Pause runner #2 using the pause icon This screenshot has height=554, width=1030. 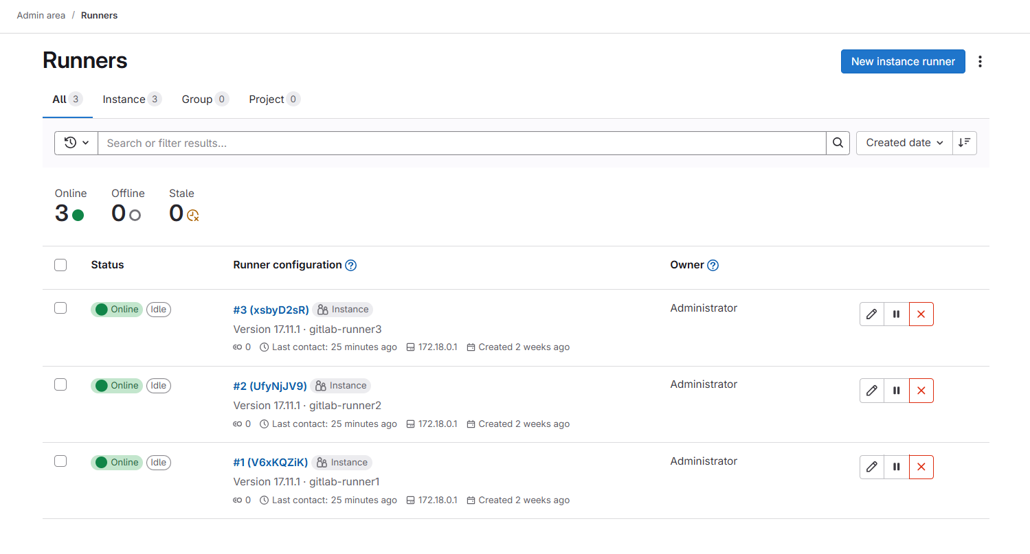[896, 391]
